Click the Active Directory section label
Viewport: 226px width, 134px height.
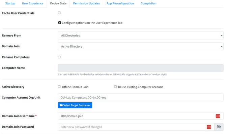pyautogui.click(x=13, y=87)
